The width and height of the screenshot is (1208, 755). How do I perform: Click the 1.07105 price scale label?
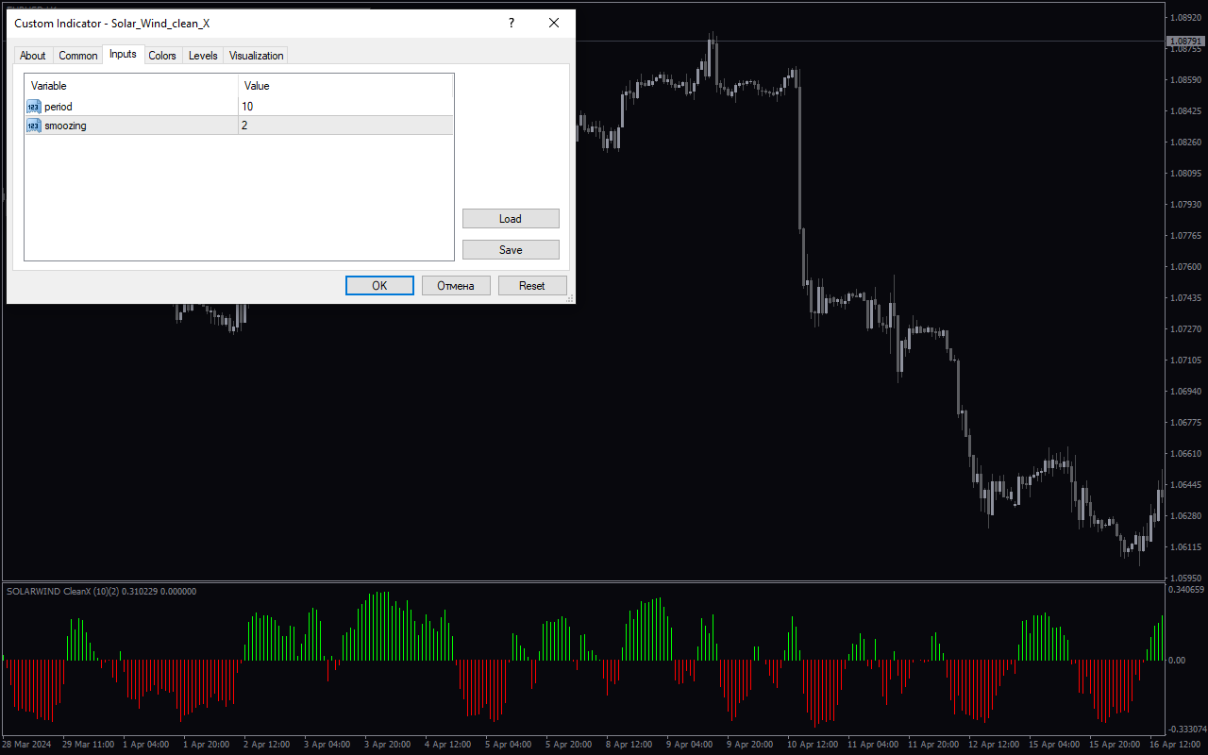[x=1185, y=361]
